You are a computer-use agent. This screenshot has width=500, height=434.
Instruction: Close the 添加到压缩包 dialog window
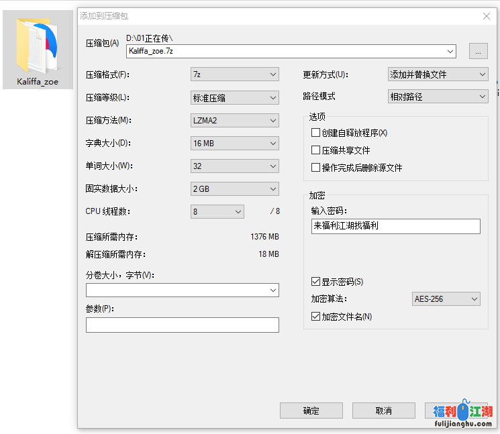(486, 15)
